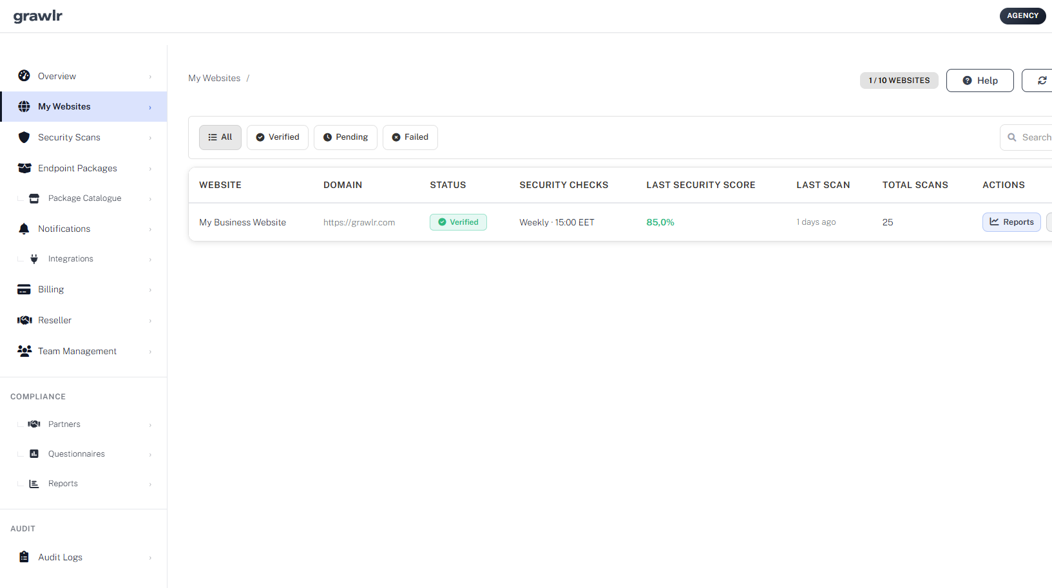Screen dimensions: 1052x588
Task: Click the Audit Logs clipboard icon
Action: [x=24, y=557]
